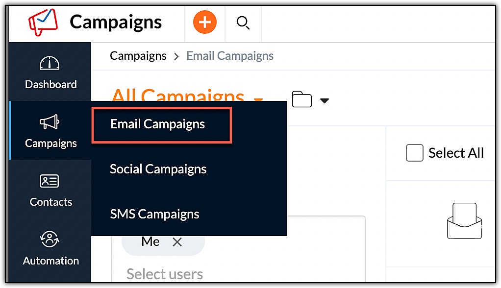Open SMS Campaigns from the flyout menu
The height and width of the screenshot is (288, 501).
pyautogui.click(x=154, y=214)
